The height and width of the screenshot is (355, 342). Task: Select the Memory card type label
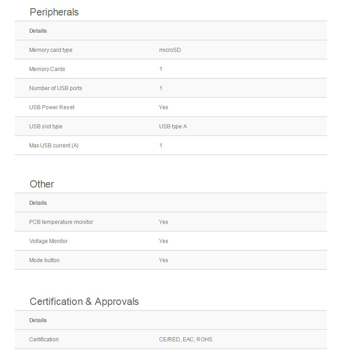(51, 50)
